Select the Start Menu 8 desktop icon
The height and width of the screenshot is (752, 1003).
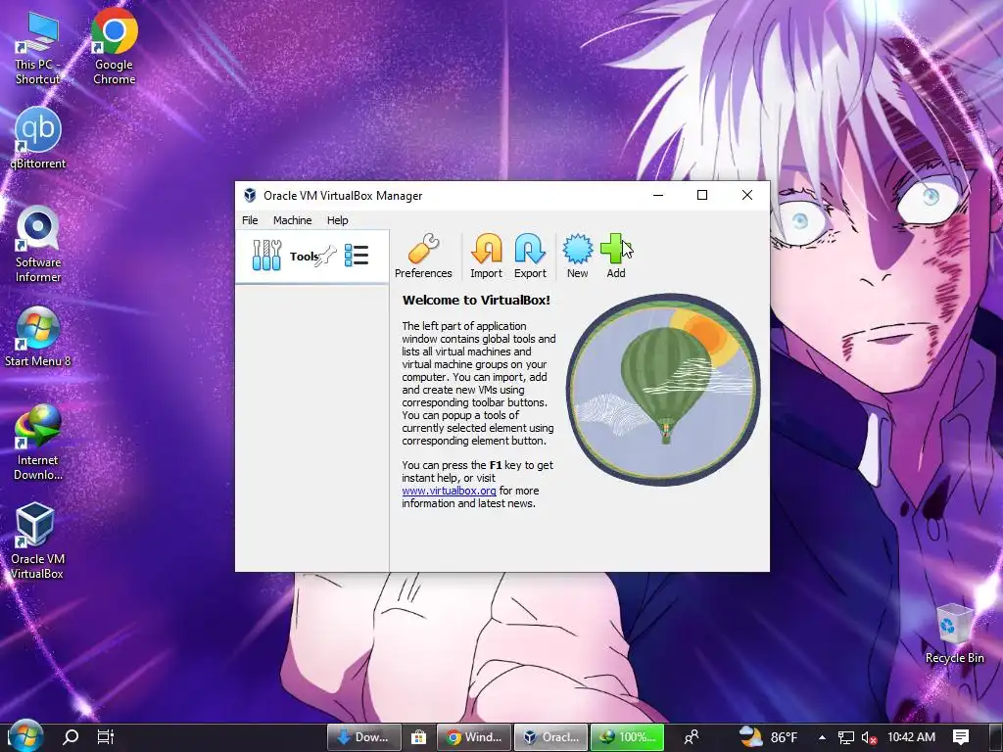(x=37, y=337)
